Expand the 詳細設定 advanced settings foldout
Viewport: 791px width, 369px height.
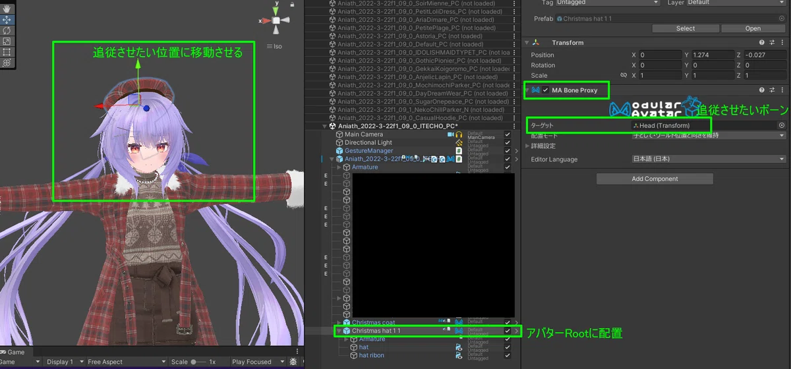pos(527,146)
